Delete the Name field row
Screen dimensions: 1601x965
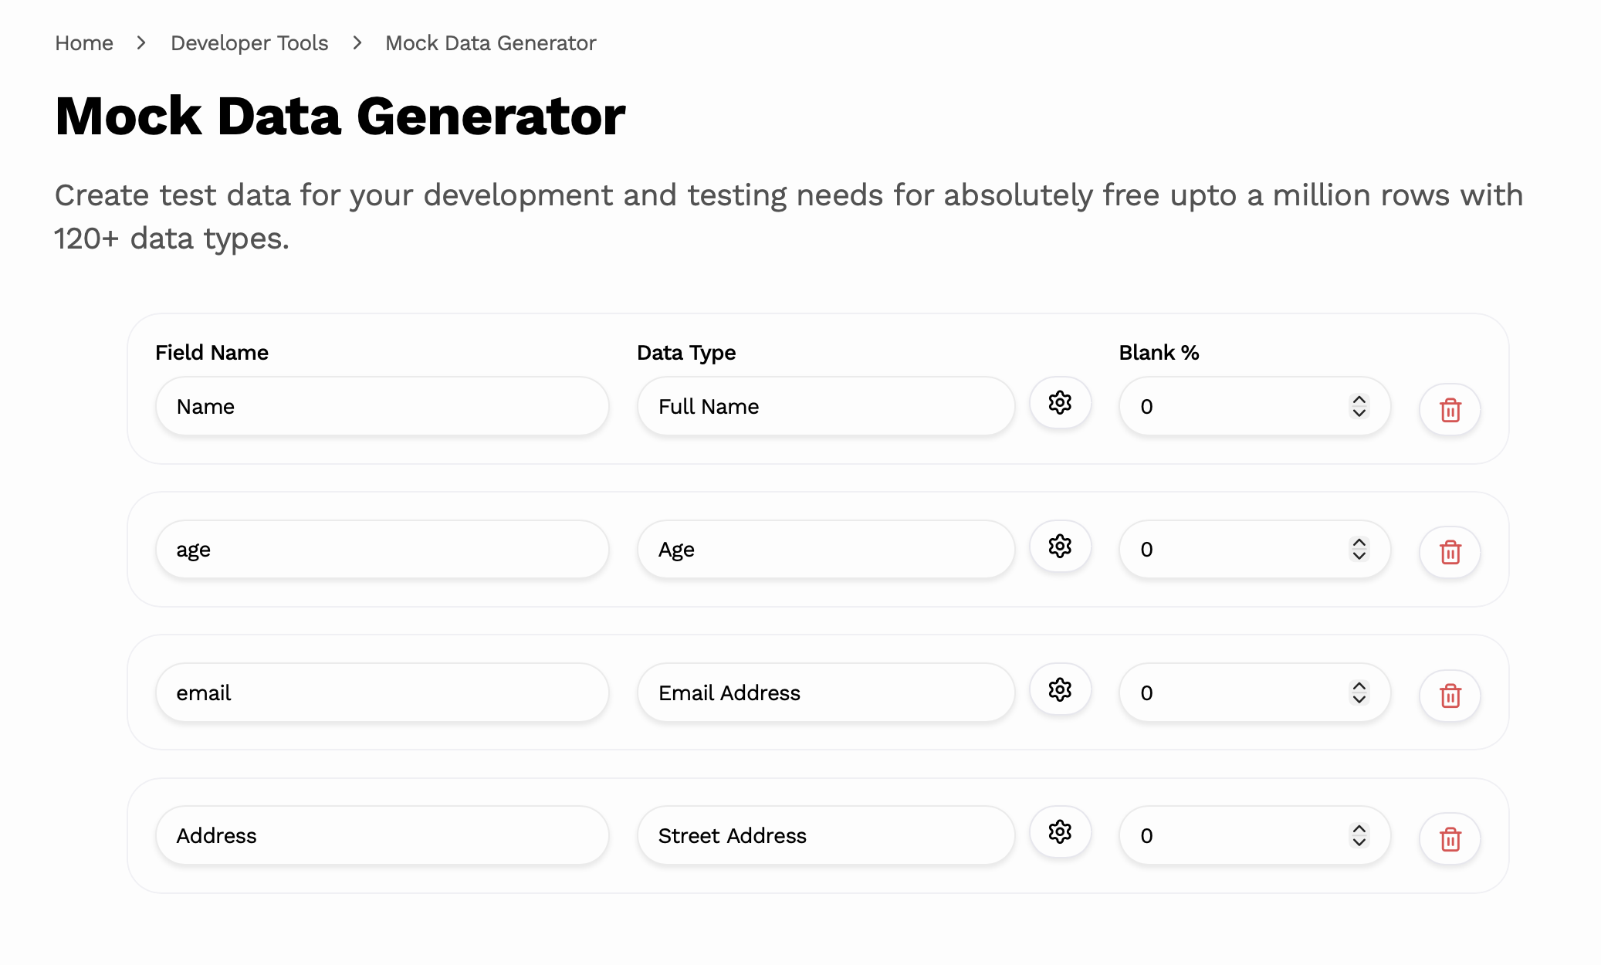coord(1449,410)
